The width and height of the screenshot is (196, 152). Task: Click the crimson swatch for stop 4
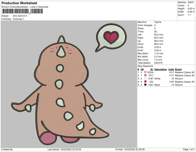pos(145,82)
